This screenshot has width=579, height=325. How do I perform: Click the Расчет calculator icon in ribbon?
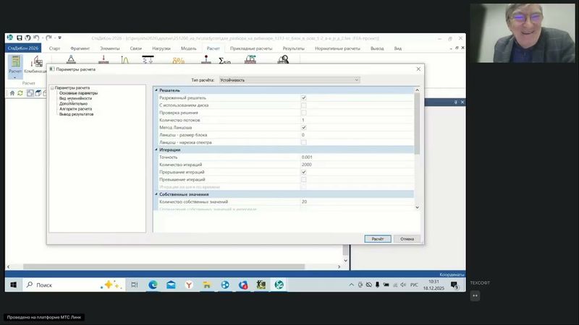14,63
